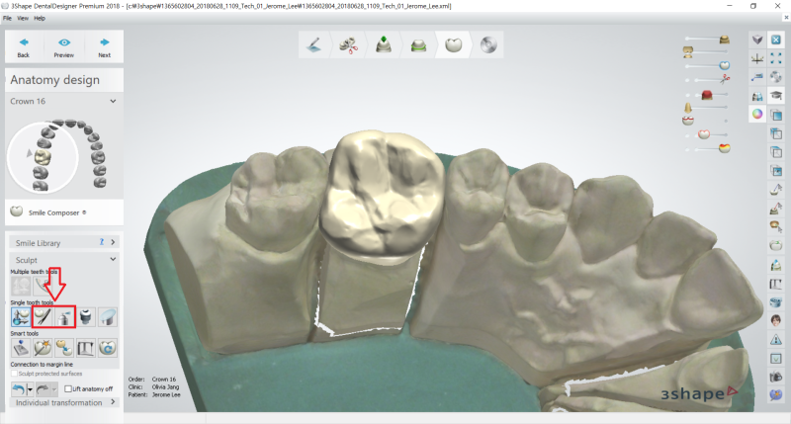Select the second multiple teeth tool
Screen dimensions: 791x424
(x=43, y=286)
